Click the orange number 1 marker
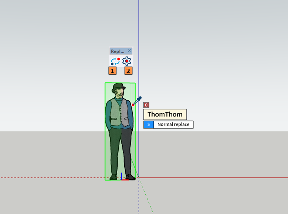This screenshot has height=214, width=288. 112,71
